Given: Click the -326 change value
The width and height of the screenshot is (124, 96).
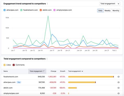Looking at the screenshot, I should pyautogui.click(x=54, y=93).
